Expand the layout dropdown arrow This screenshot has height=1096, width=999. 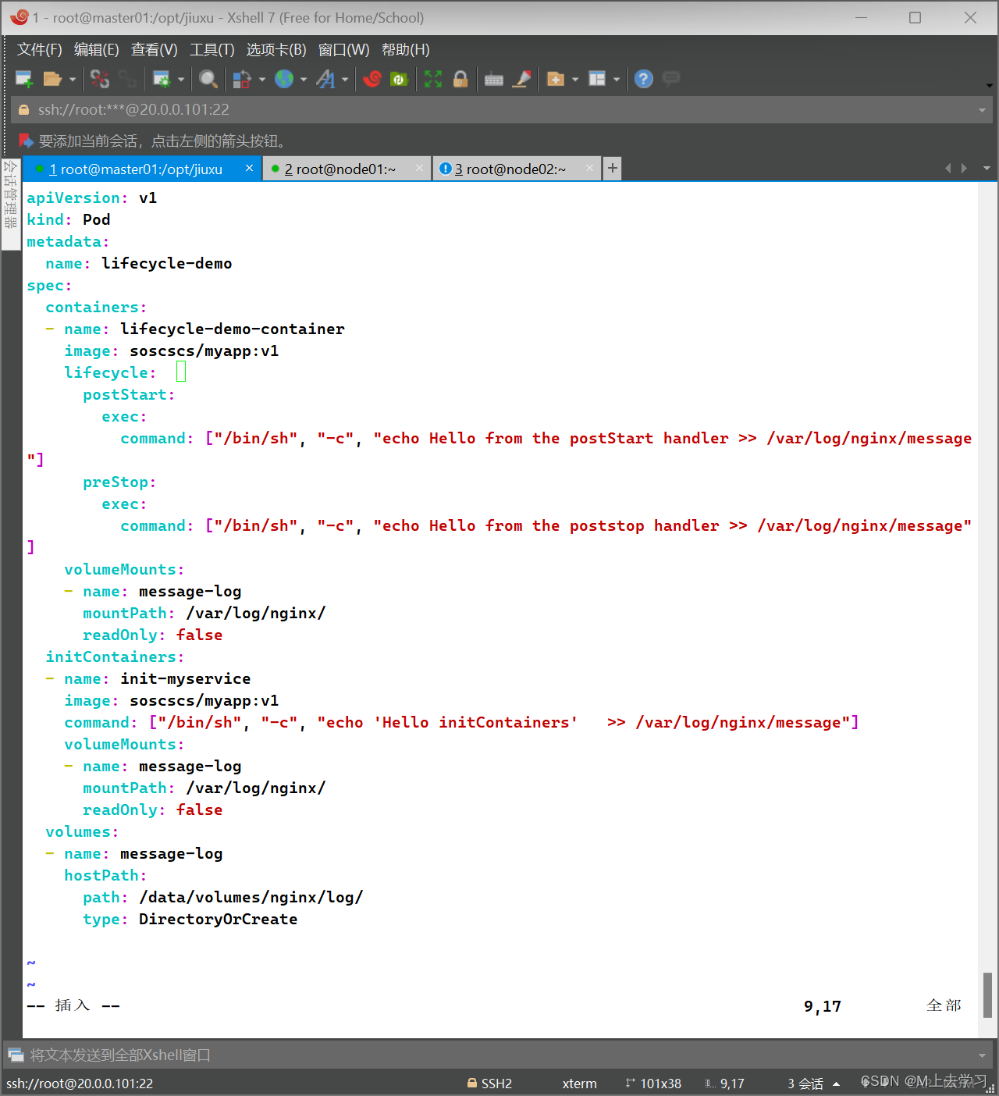coord(617,80)
